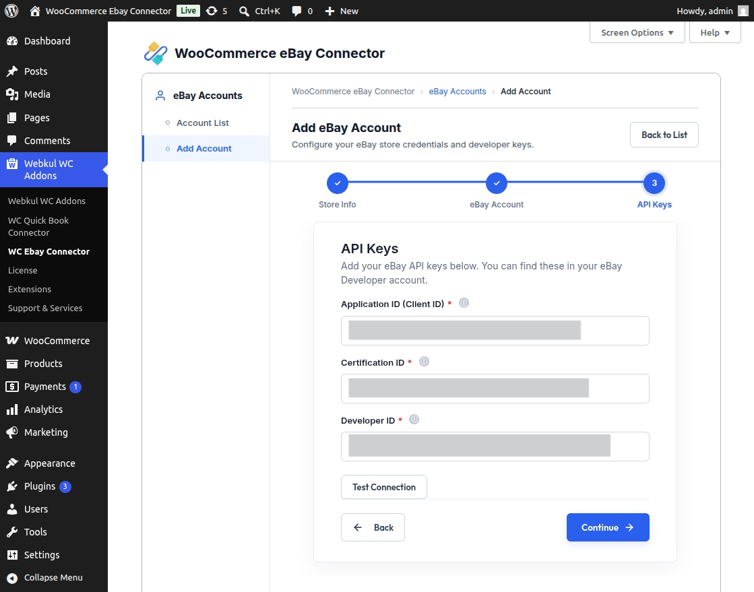Expand the Screen Options dropdown
Screen dimensions: 754x592
(x=637, y=32)
